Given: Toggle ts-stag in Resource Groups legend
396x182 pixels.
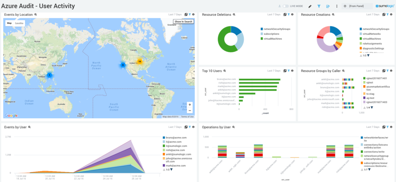Looking at the screenshot, I should point(368,94).
